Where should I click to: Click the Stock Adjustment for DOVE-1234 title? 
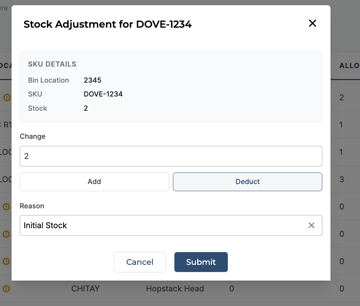(108, 24)
